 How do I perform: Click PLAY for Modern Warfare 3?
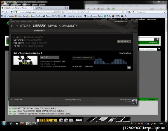click(50, 57)
